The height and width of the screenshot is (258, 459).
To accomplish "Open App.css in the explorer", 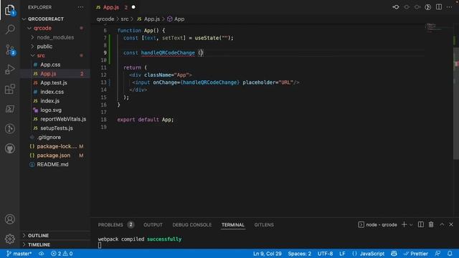I will point(50,64).
